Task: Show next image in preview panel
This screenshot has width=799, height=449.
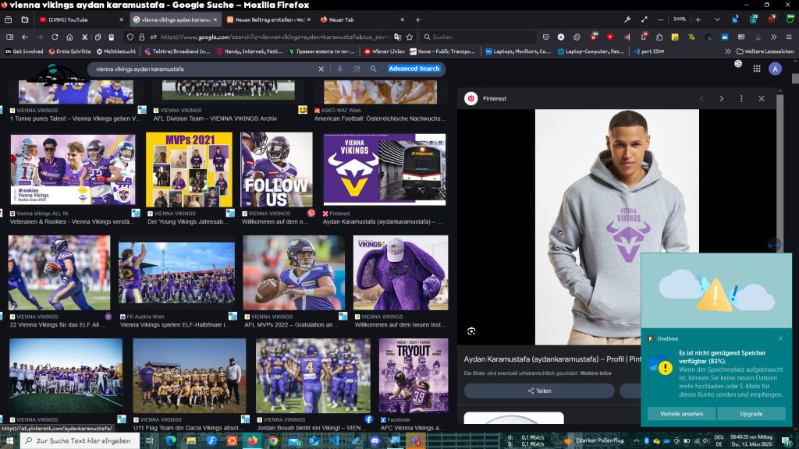Action: click(x=722, y=99)
